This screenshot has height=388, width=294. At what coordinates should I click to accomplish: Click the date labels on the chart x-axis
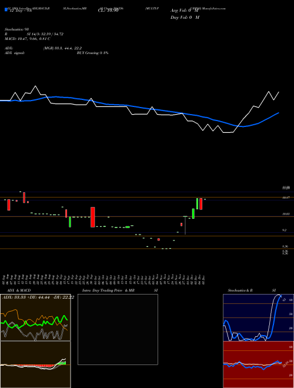(x=103, y=279)
